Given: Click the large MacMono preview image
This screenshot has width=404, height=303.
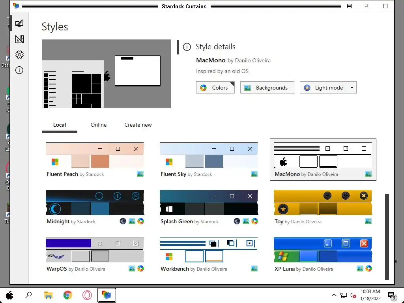Looking at the screenshot, I should pyautogui.click(x=106, y=74).
